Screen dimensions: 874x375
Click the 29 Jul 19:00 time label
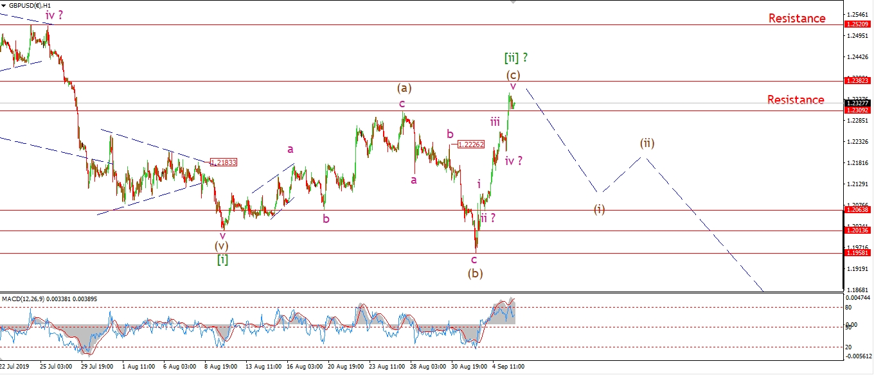pos(98,367)
